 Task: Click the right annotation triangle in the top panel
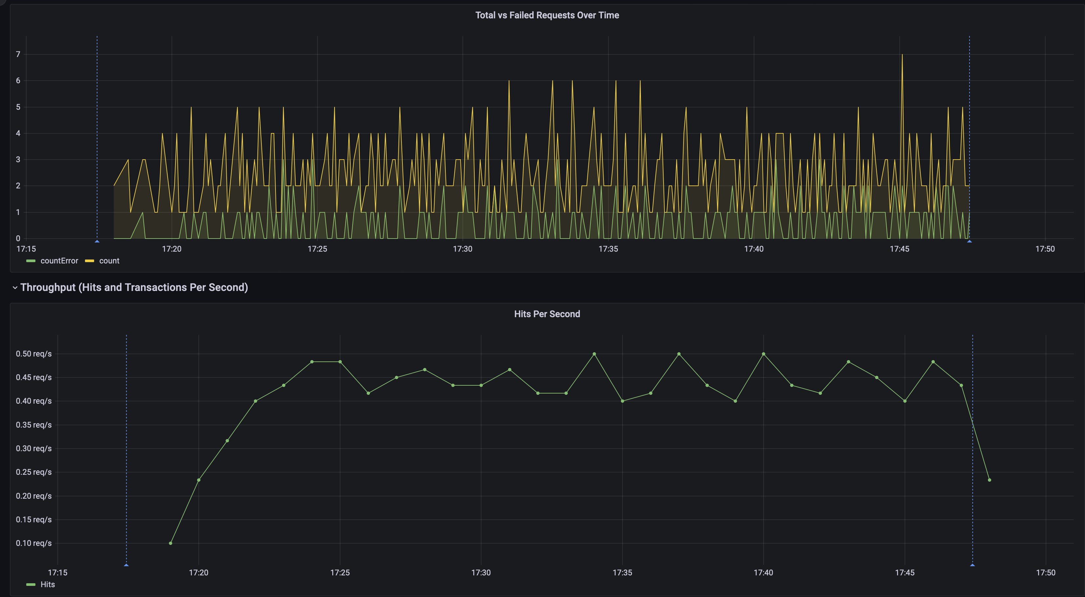coord(969,241)
